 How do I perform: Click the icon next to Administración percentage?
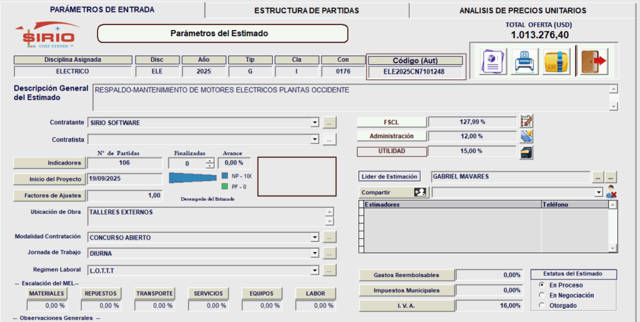click(526, 136)
